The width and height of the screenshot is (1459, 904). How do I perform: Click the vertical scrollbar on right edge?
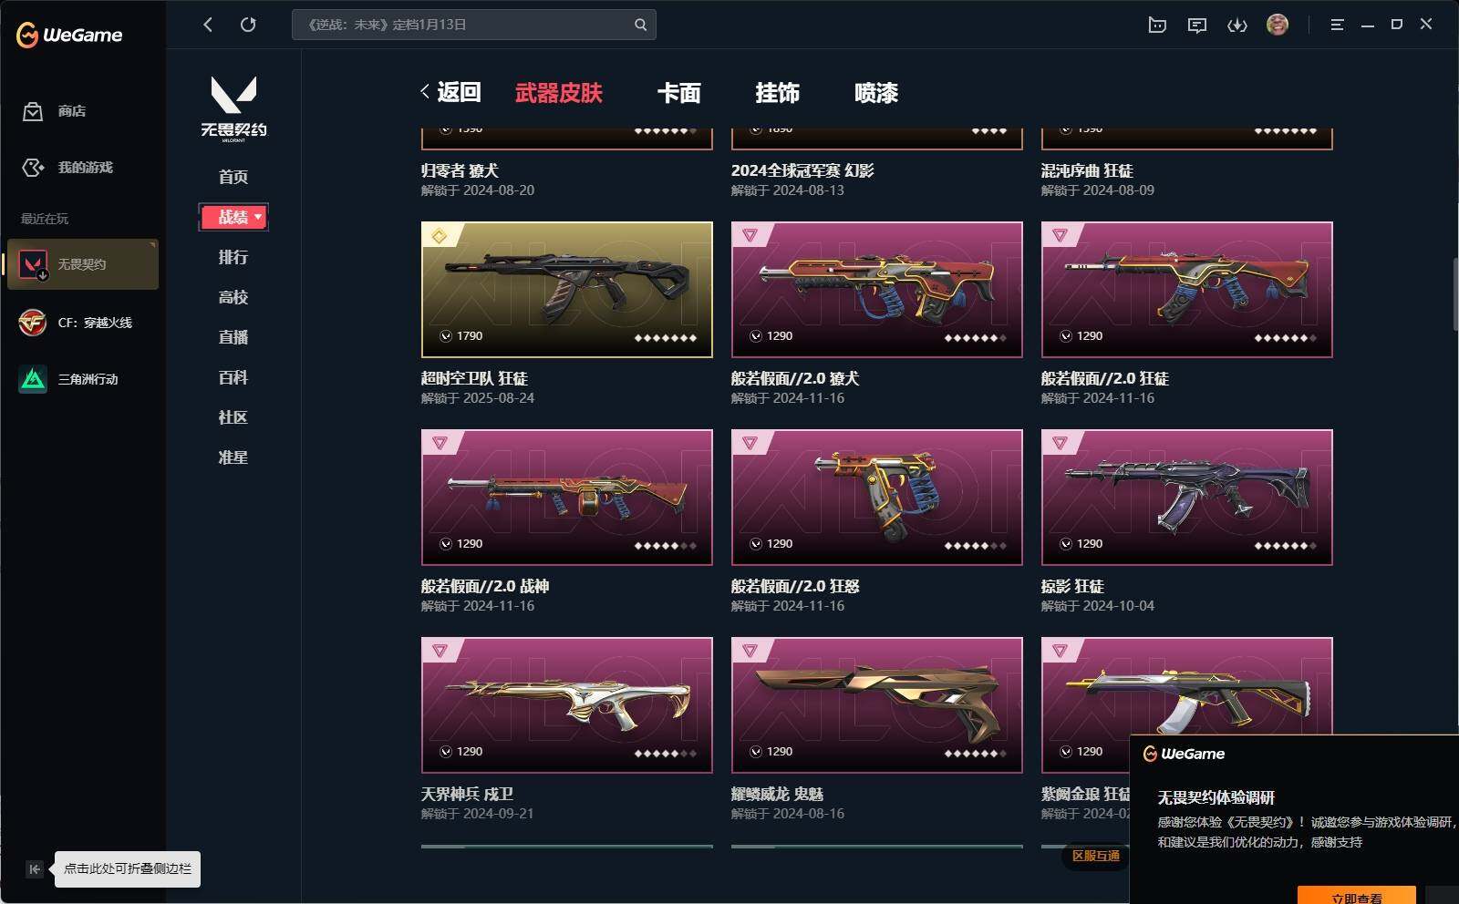[1455, 294]
